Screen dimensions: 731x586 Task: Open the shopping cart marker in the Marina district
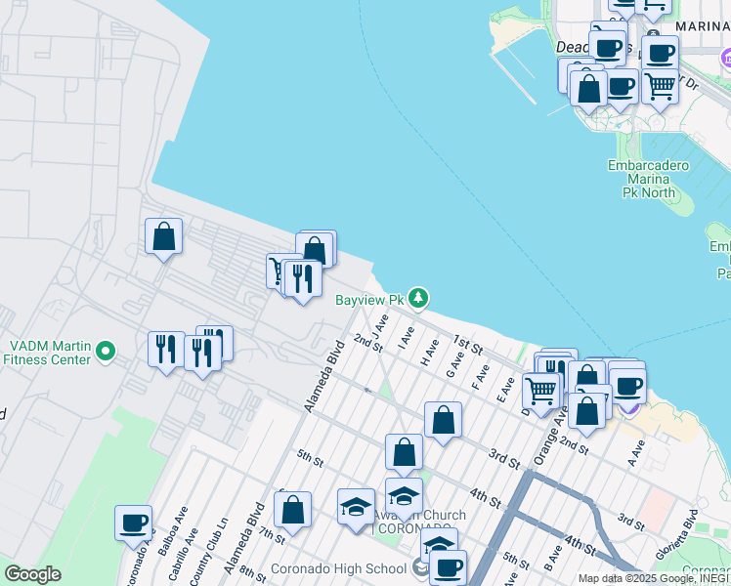[660, 87]
